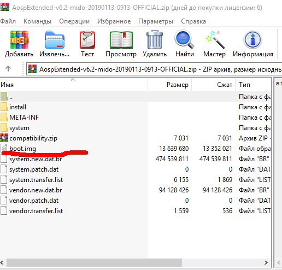Screen dimensions: 282x270
Task: Select the vendor.patch.dat file name
Action: pyautogui.click(x=34, y=201)
